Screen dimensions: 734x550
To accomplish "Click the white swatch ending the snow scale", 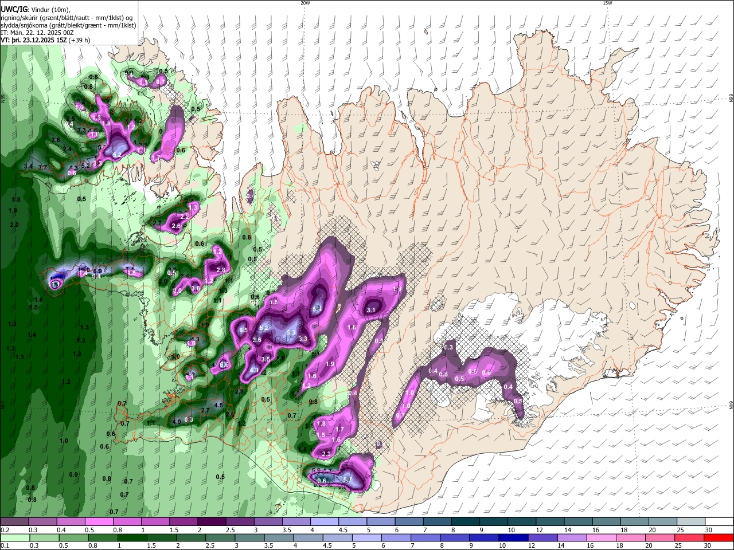I will tap(719, 522).
